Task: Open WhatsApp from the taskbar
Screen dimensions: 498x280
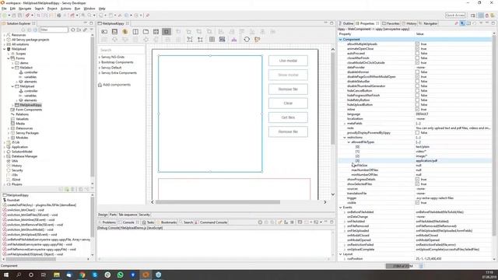Action: [121, 275]
